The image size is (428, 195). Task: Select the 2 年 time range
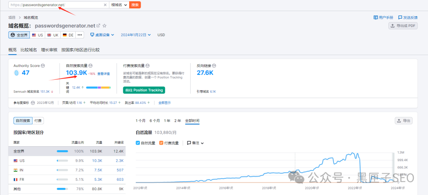[x=178, y=121]
